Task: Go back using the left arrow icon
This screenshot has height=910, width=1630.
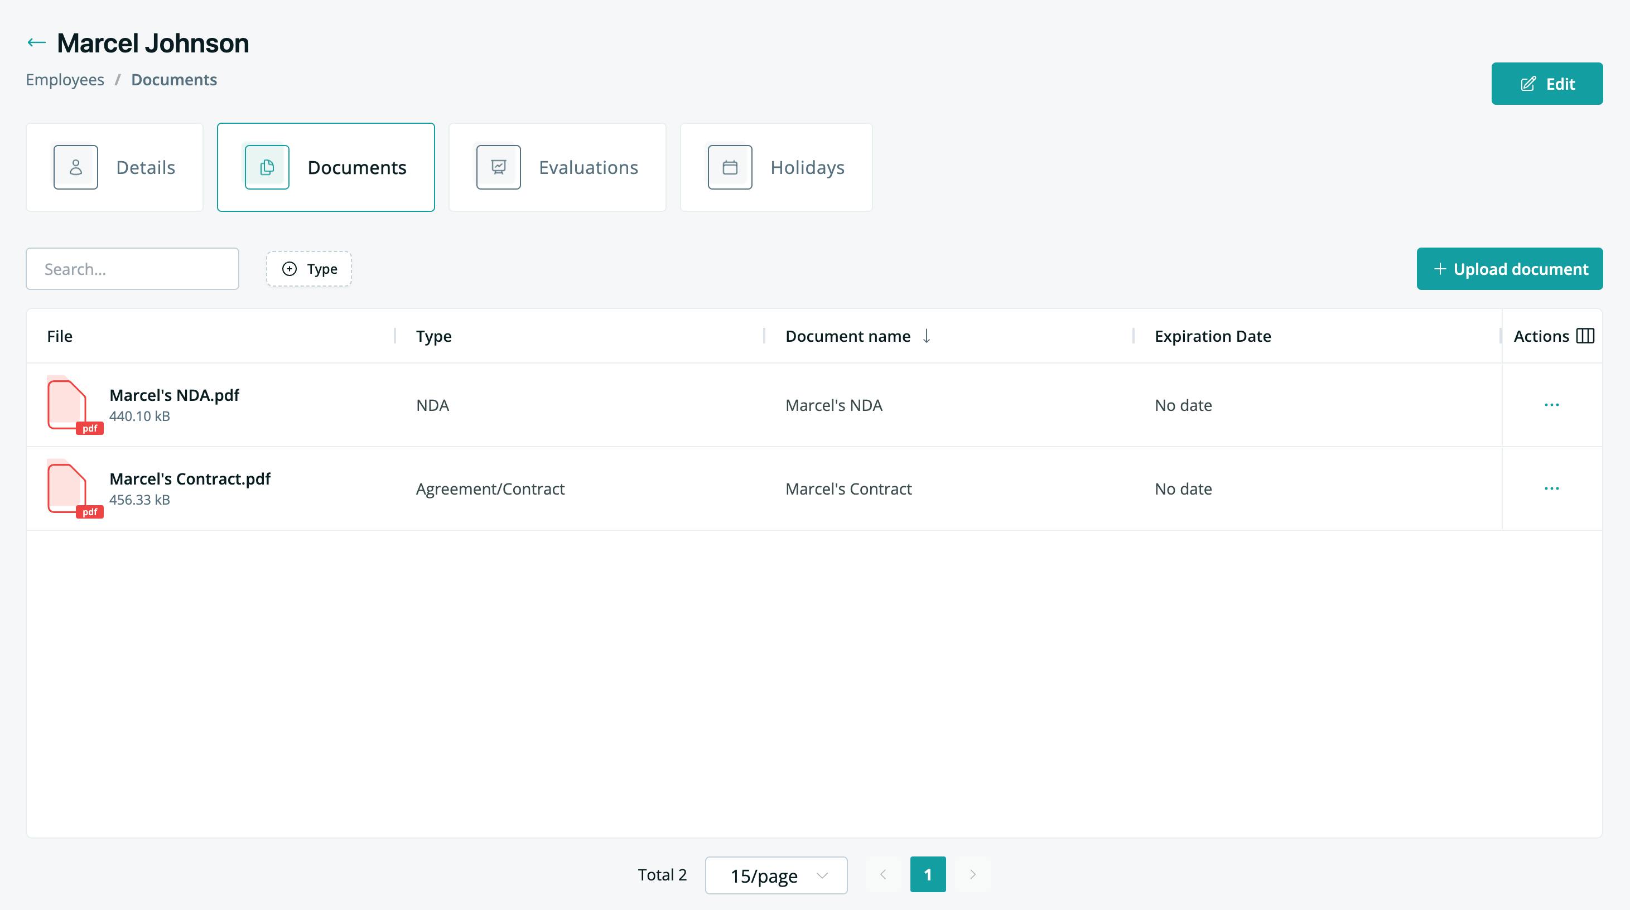Action: point(37,43)
